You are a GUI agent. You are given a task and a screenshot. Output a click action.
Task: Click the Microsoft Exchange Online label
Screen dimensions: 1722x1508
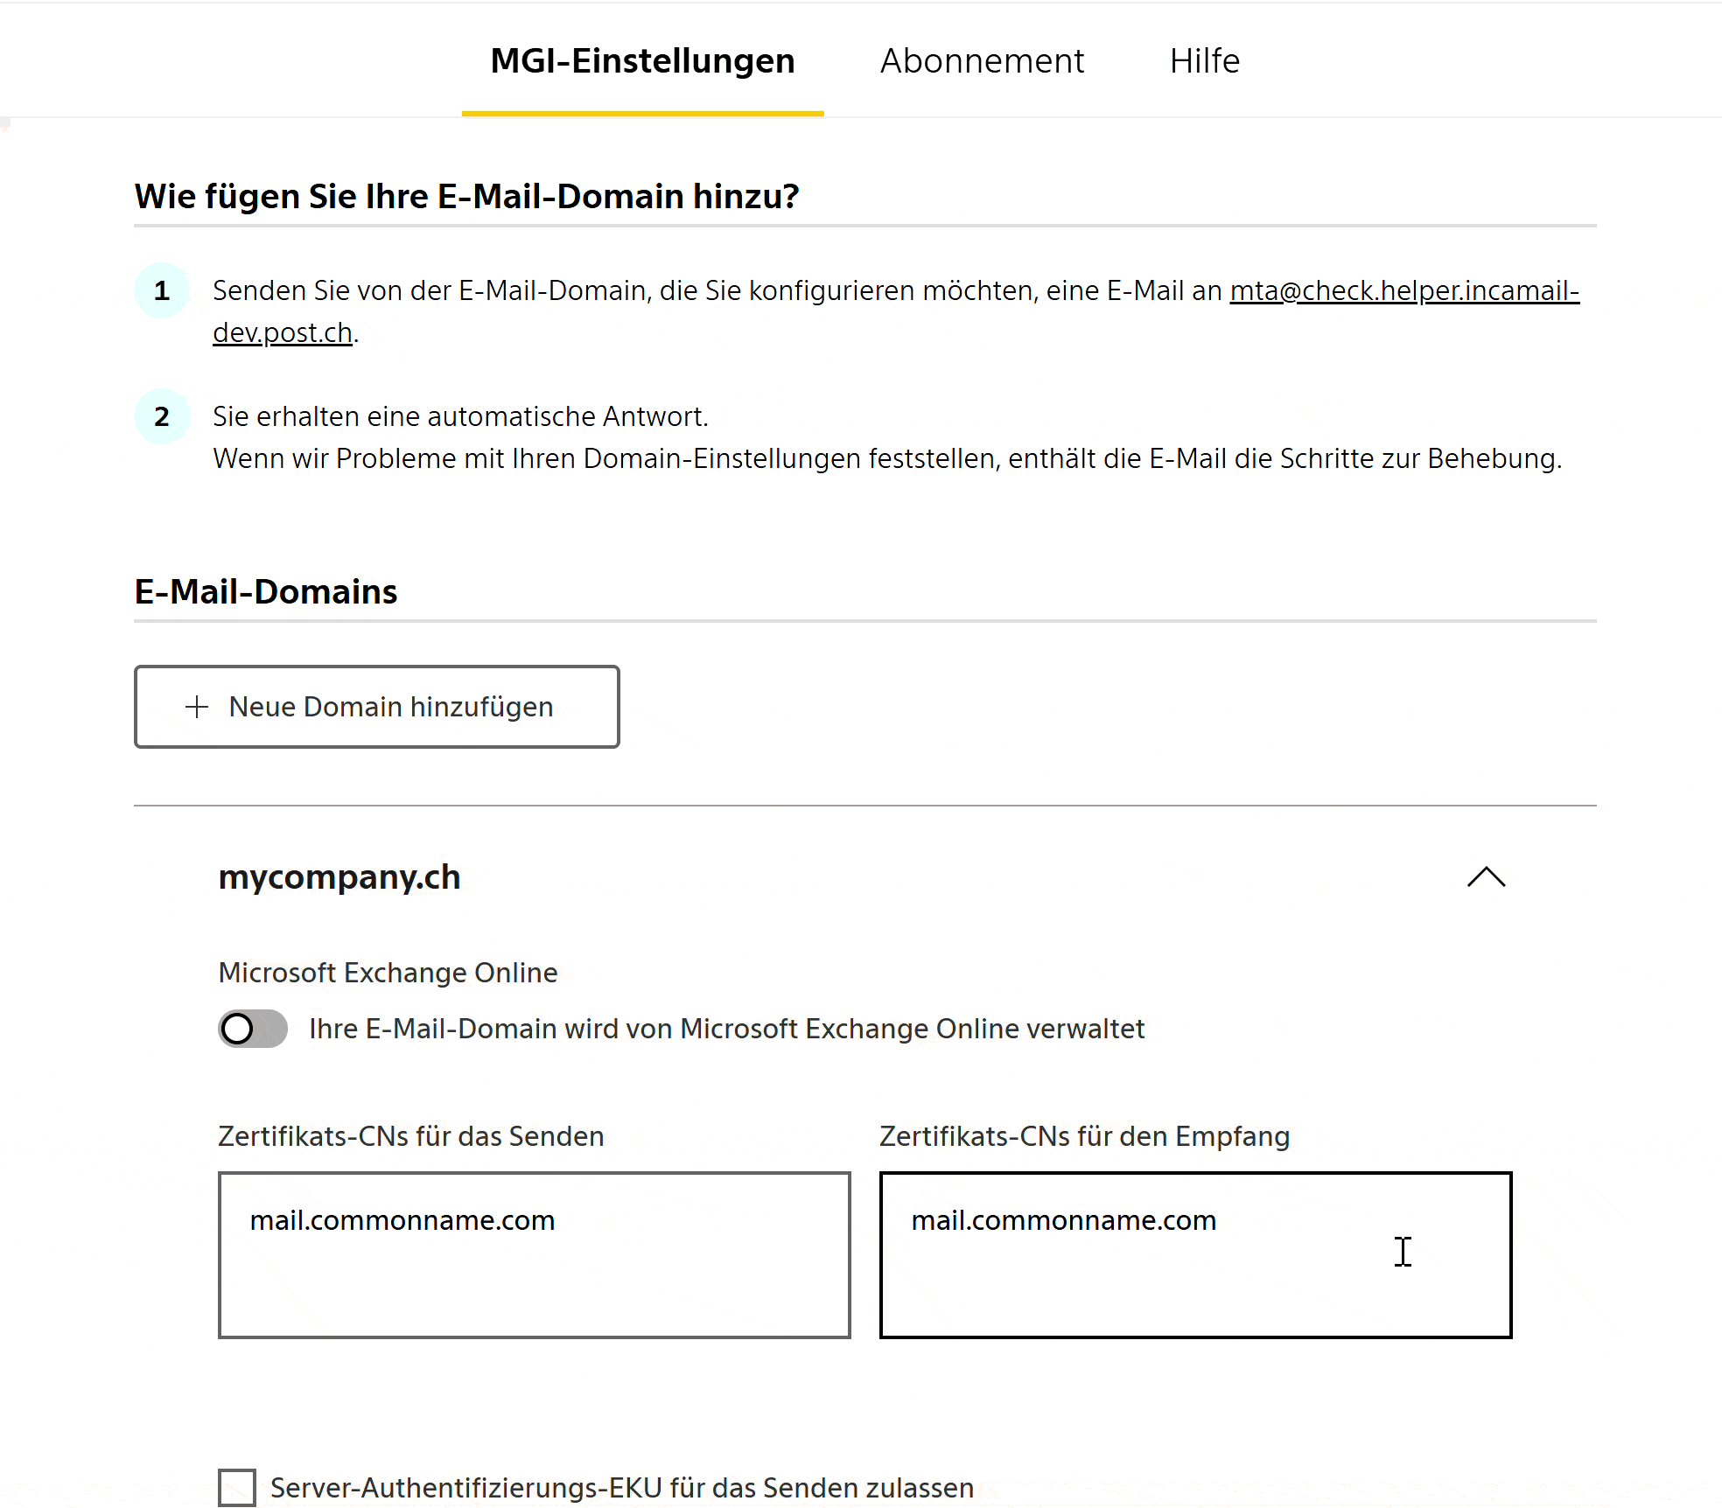(x=388, y=973)
